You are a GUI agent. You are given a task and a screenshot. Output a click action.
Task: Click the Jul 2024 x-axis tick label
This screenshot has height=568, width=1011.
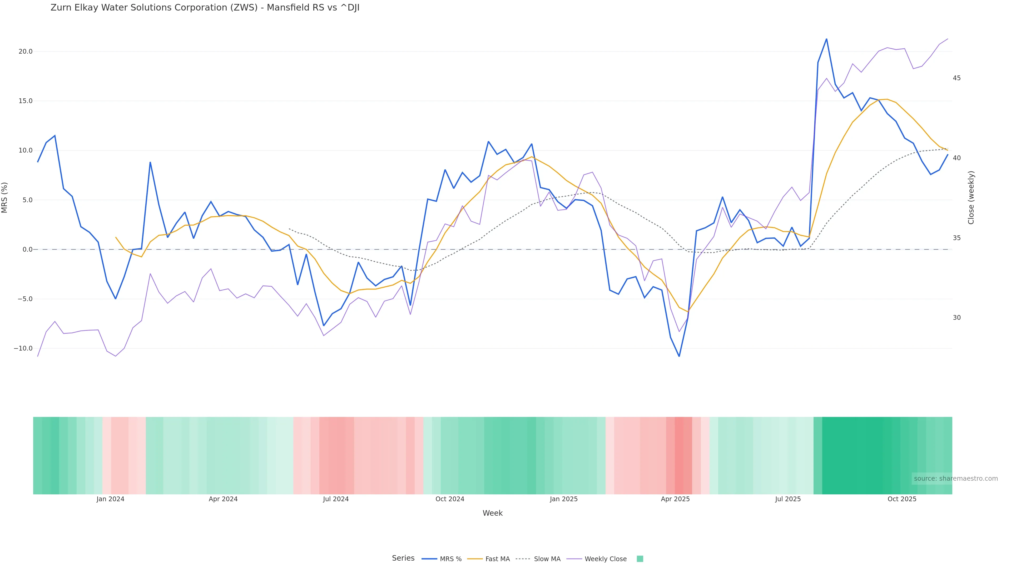click(336, 499)
